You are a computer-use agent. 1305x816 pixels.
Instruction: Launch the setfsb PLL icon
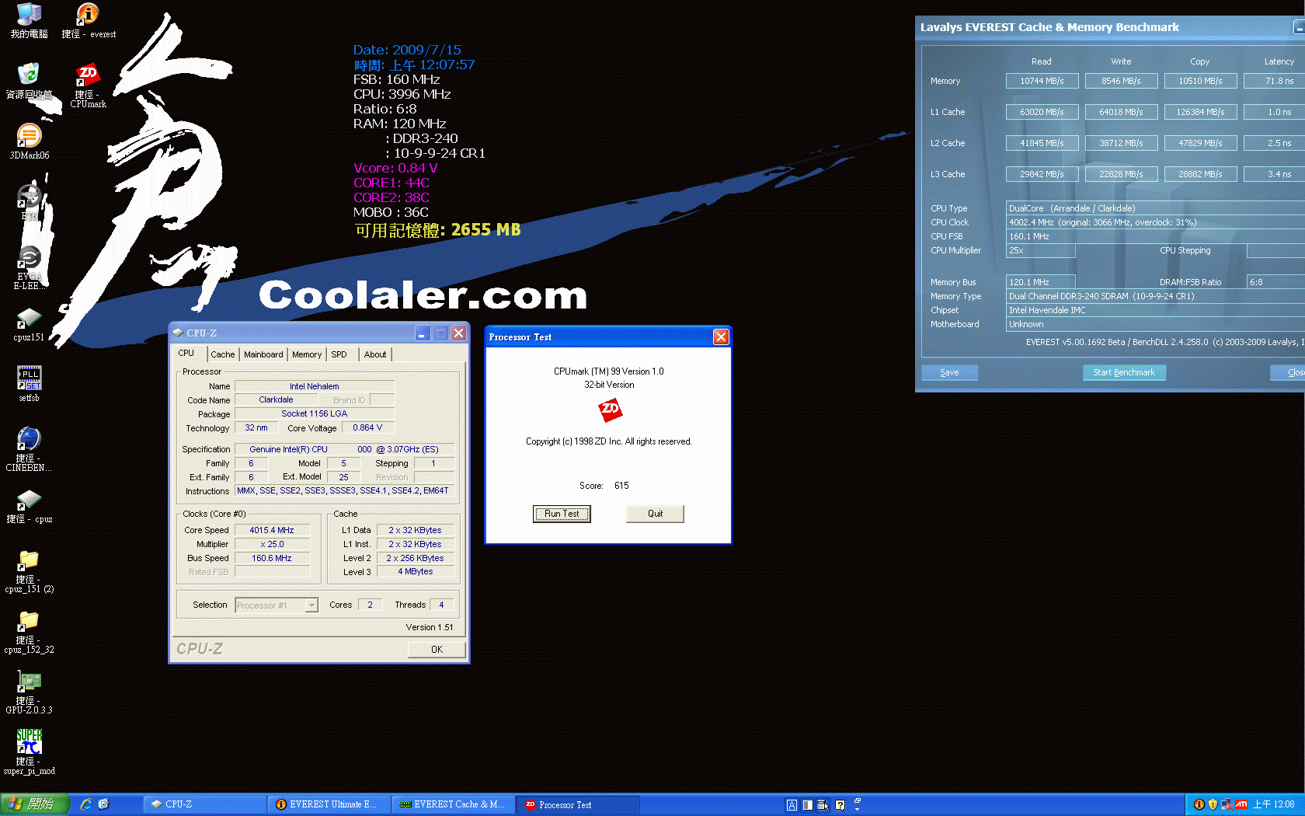29,384
